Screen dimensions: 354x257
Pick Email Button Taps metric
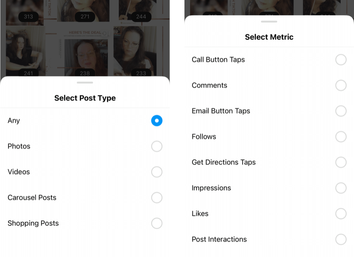(341, 111)
